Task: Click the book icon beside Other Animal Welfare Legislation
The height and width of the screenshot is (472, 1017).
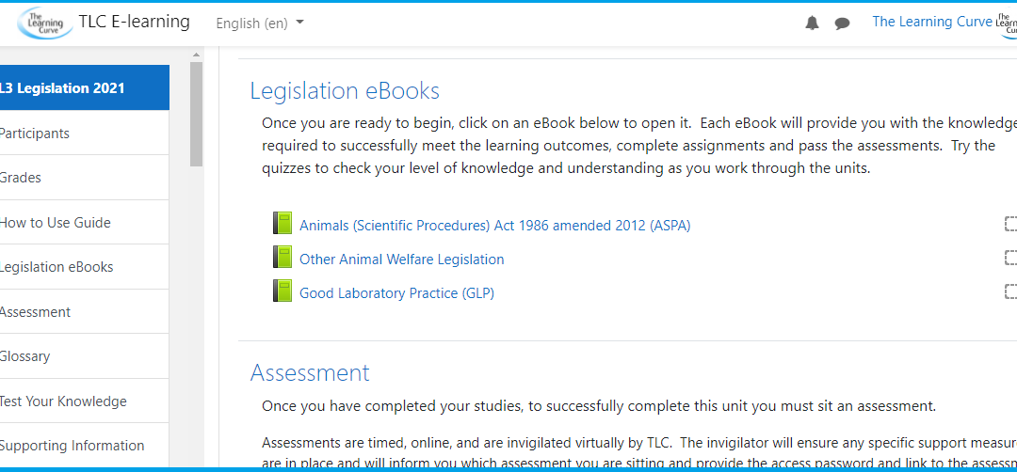Action: coord(282,258)
